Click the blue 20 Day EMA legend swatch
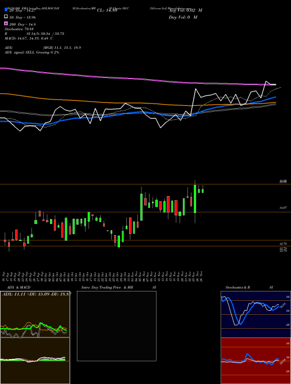This screenshot has height=384, width=291. point(6,10)
